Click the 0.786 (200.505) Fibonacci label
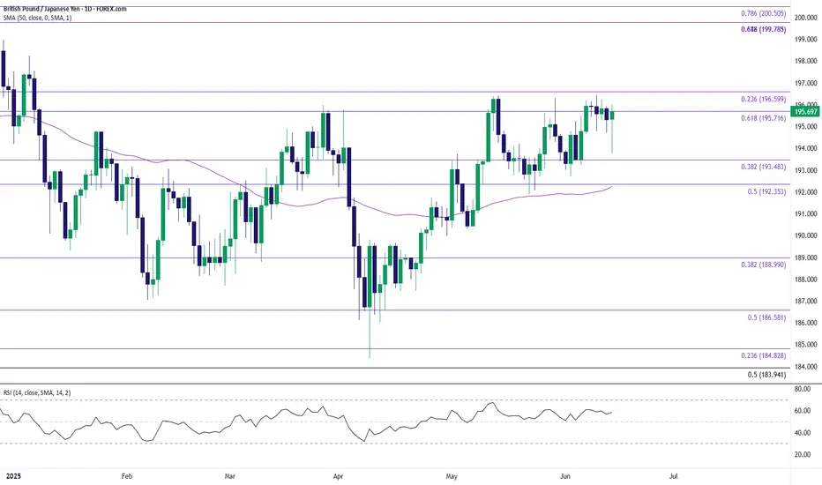The height and width of the screenshot is (485, 822). [x=763, y=13]
